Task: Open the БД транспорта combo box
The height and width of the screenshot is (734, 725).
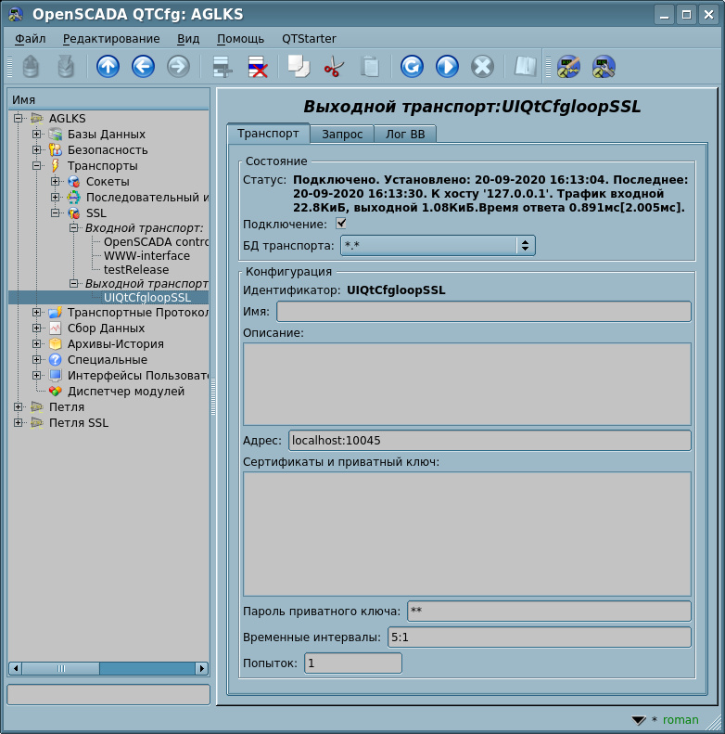Action: 438,245
